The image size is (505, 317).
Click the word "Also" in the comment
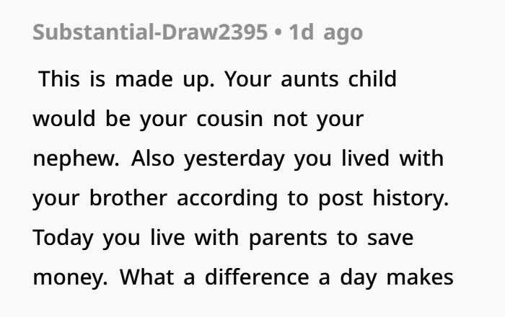[x=152, y=158]
